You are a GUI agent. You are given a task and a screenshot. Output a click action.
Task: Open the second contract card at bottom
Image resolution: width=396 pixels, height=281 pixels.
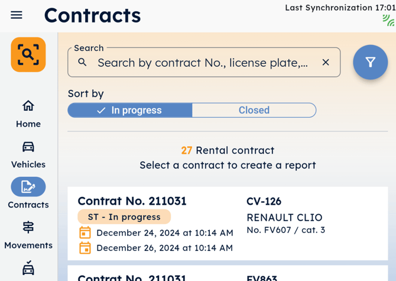pos(228,274)
